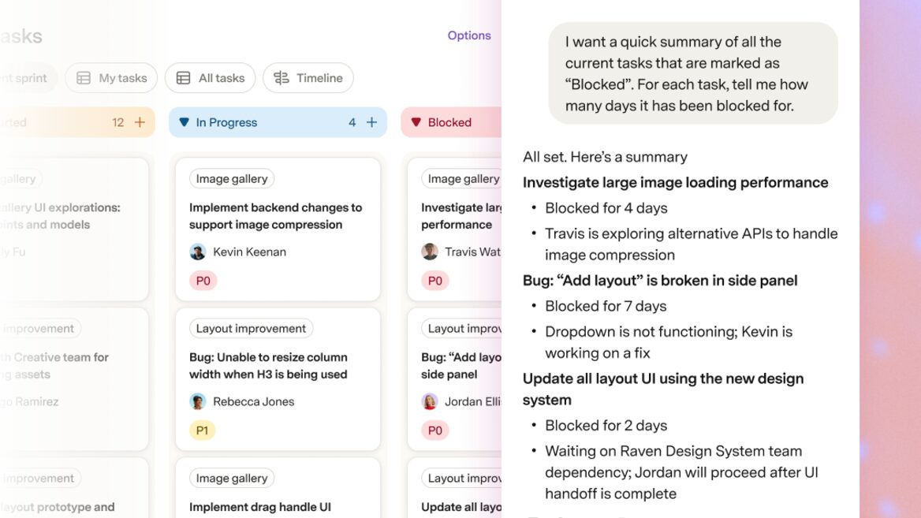Click Travis's avatar in Blocked column
Screen dimensions: 921x518
(x=430, y=252)
